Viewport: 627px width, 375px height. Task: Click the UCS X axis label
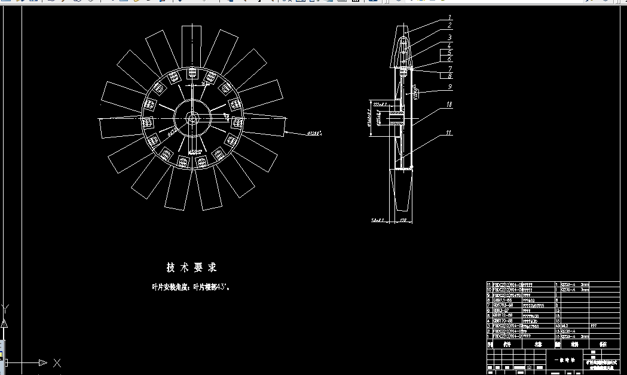pyautogui.click(x=57, y=363)
